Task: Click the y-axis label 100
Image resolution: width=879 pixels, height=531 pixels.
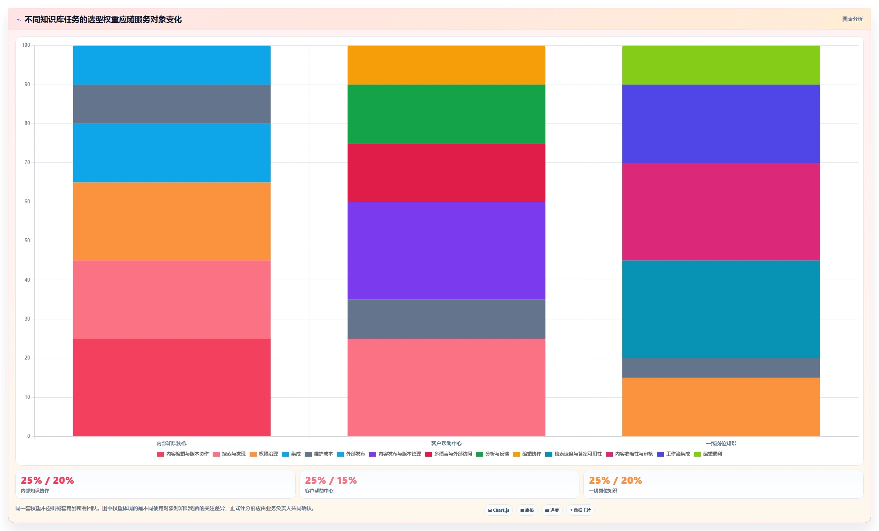Action: pos(26,45)
